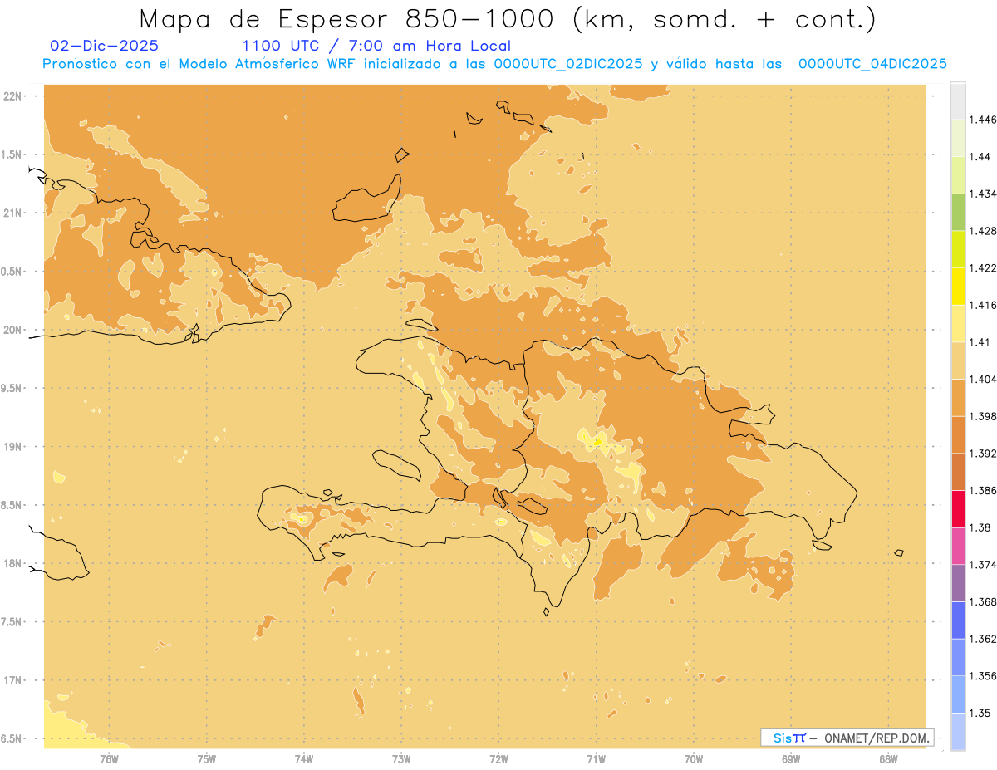This screenshot has width=997, height=770.
Task: Click the legend value '1.35'
Action: click(x=980, y=713)
